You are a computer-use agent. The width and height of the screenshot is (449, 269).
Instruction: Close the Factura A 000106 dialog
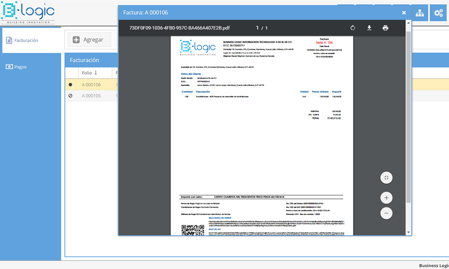(x=404, y=13)
